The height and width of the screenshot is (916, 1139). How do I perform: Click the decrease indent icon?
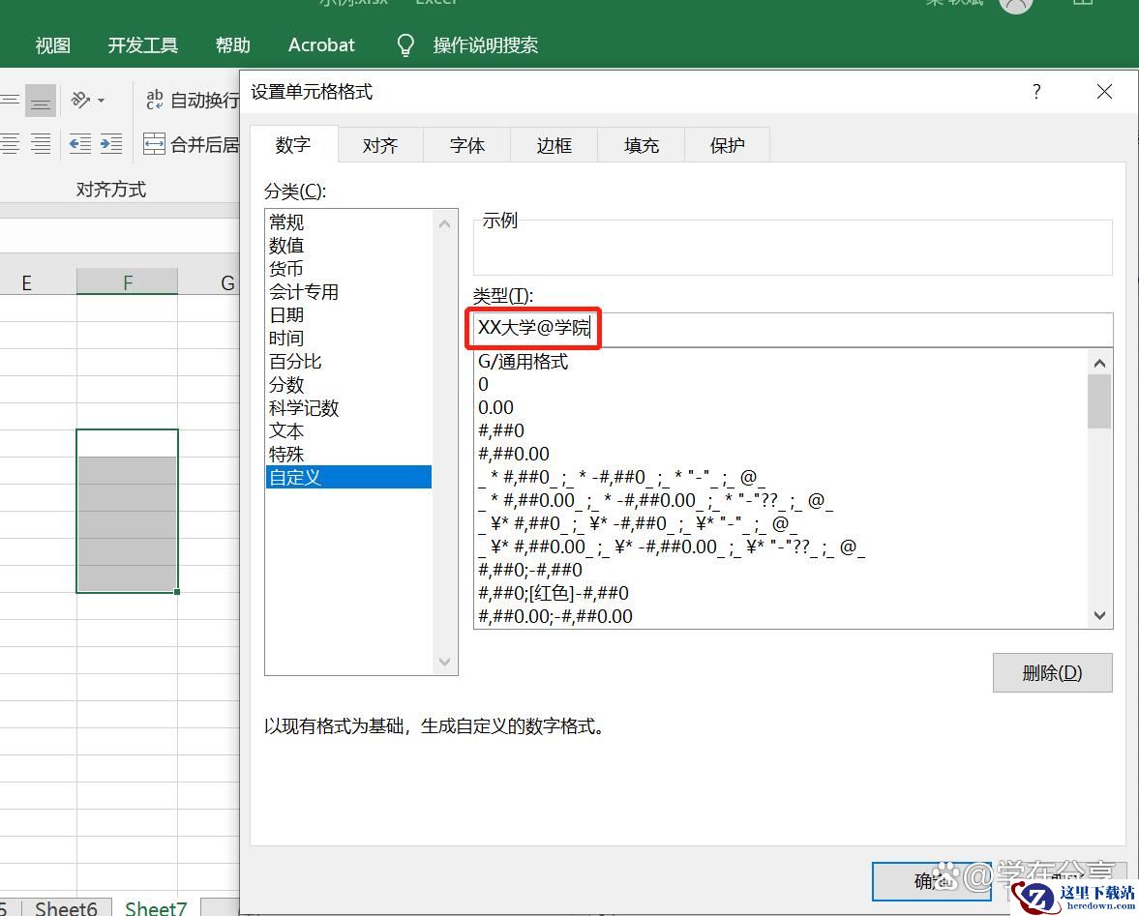(79, 145)
